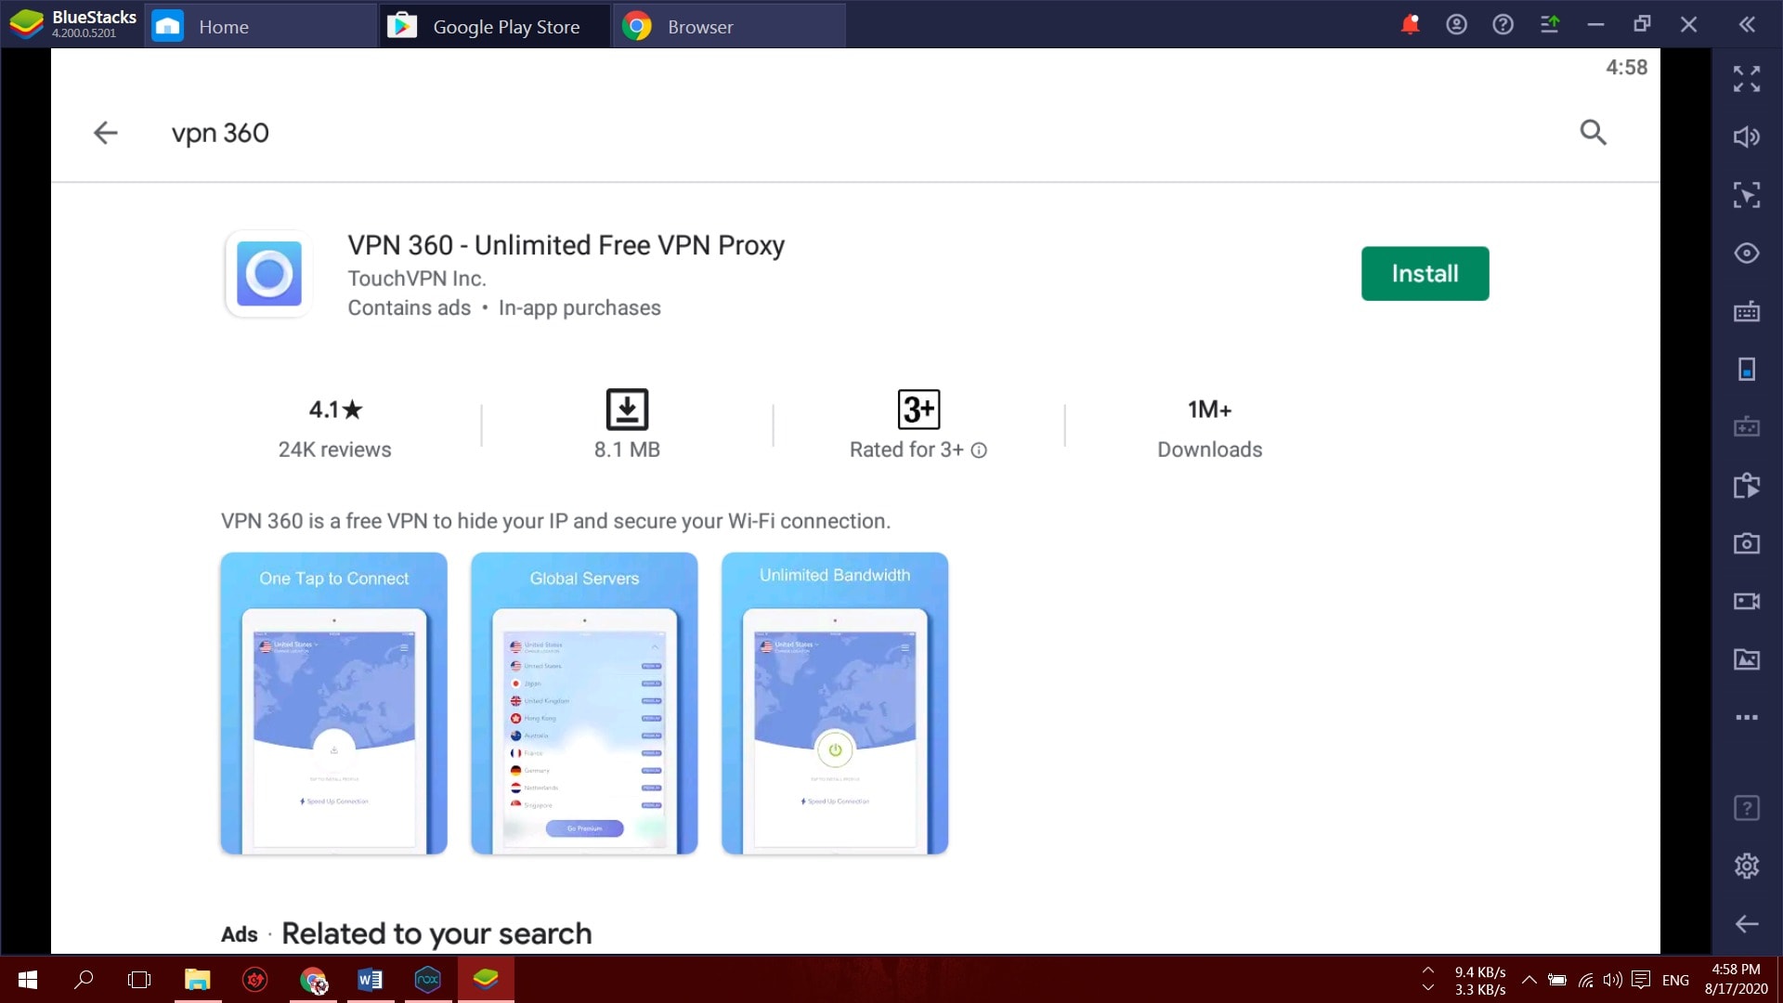The image size is (1783, 1003).
Task: Expand the rated 3+ content info tooltip
Action: coord(980,449)
